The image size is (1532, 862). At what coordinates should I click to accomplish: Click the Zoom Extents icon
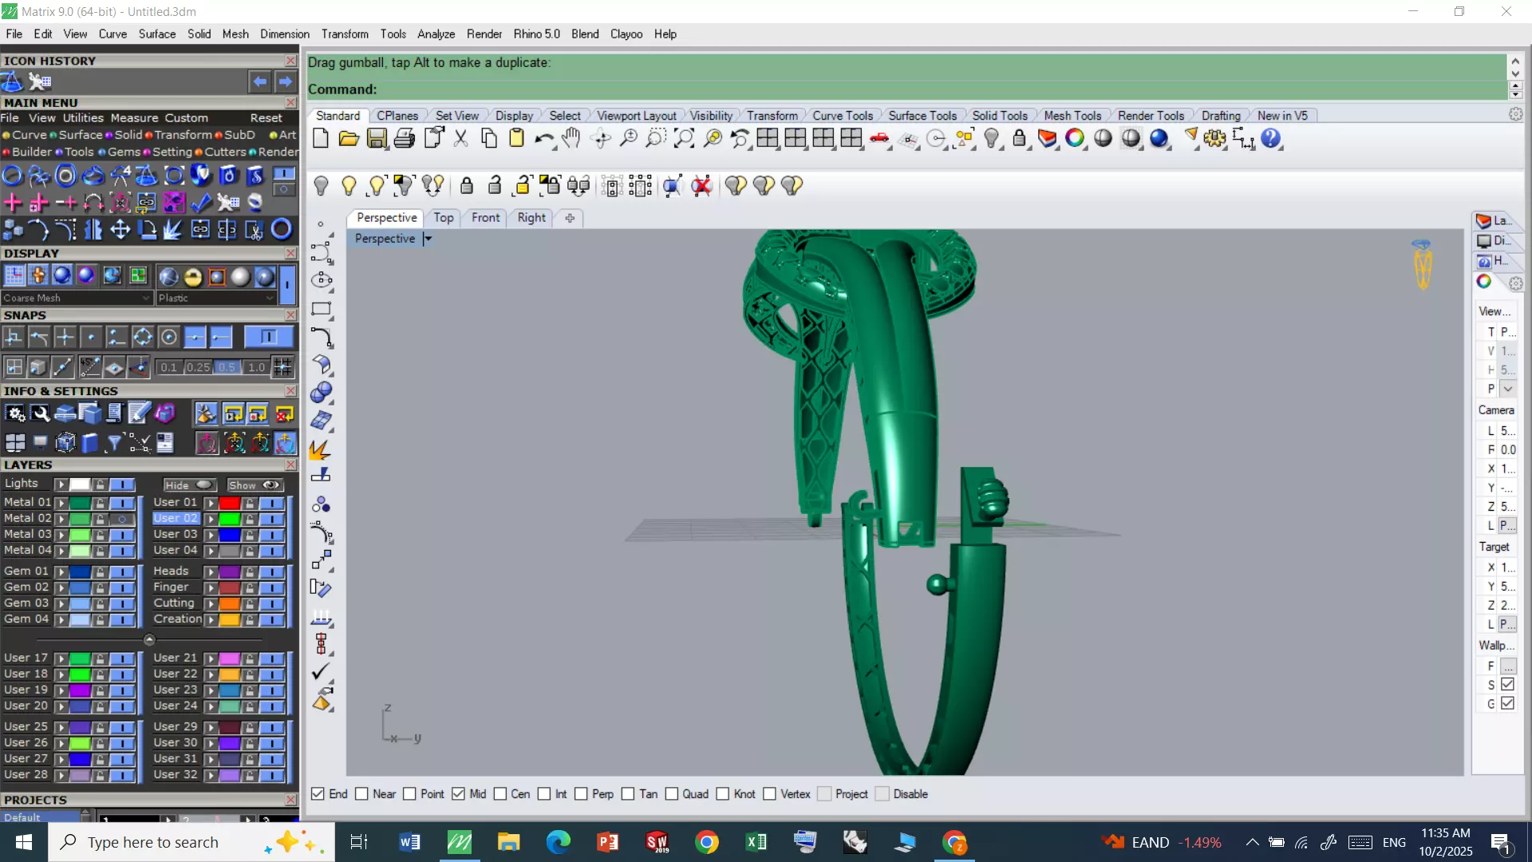click(x=684, y=139)
